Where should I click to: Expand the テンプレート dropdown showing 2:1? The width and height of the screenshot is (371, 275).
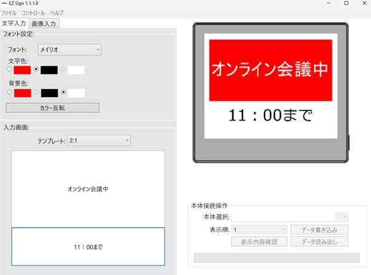point(99,141)
